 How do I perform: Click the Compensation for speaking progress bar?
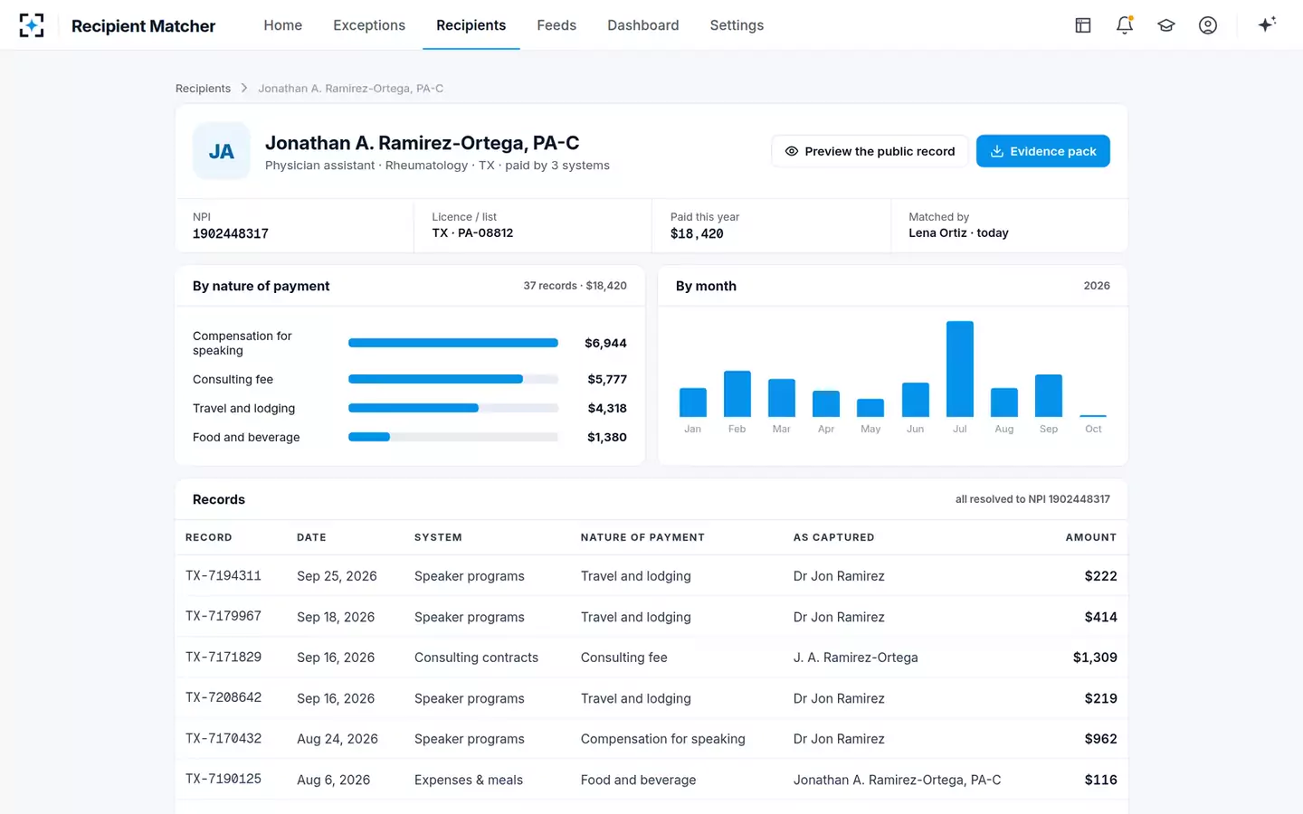pyautogui.click(x=453, y=343)
